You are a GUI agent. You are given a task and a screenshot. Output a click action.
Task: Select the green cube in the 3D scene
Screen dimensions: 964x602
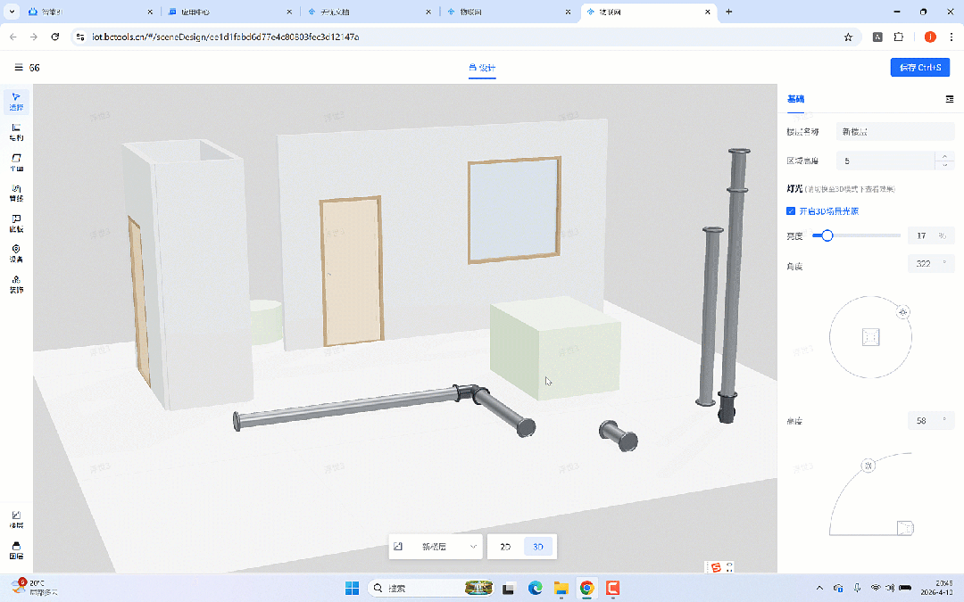click(556, 349)
